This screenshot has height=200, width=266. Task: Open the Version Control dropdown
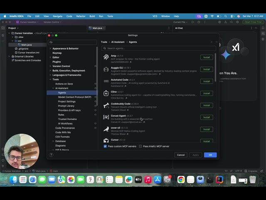point(52,22)
